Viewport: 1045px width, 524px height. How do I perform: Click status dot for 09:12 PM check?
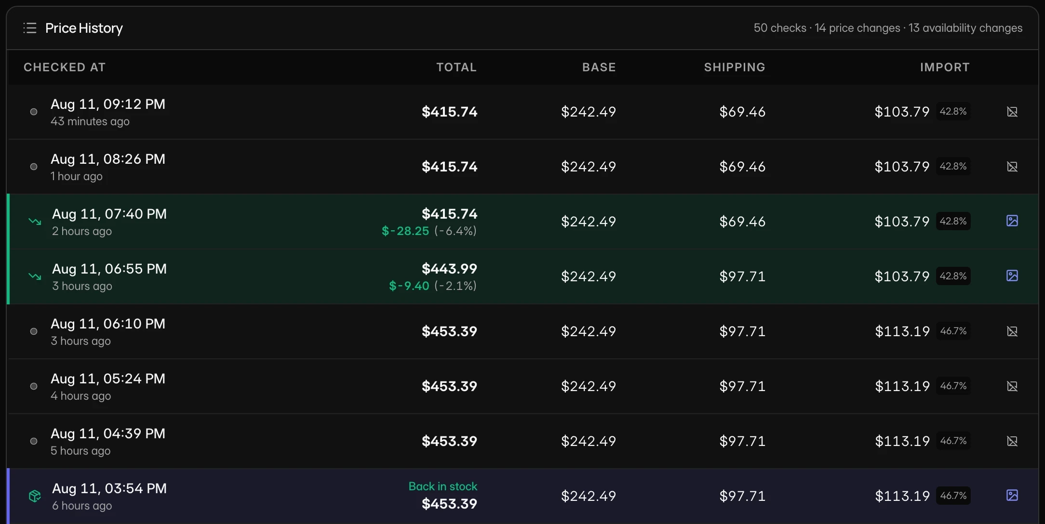tap(34, 112)
